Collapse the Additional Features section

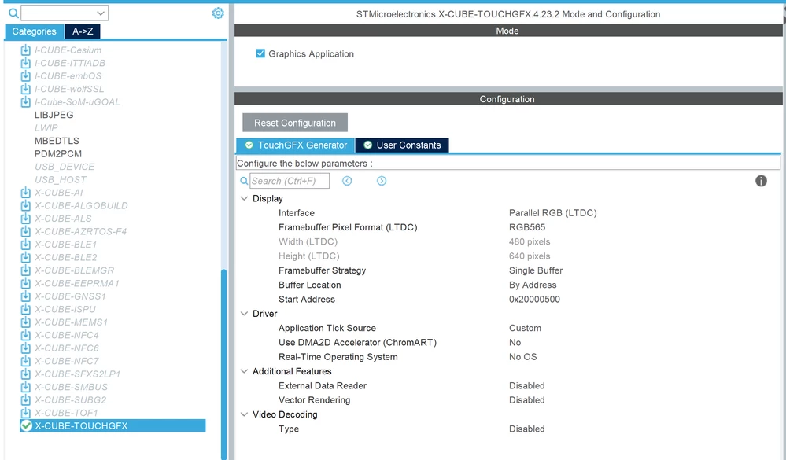[x=244, y=371]
